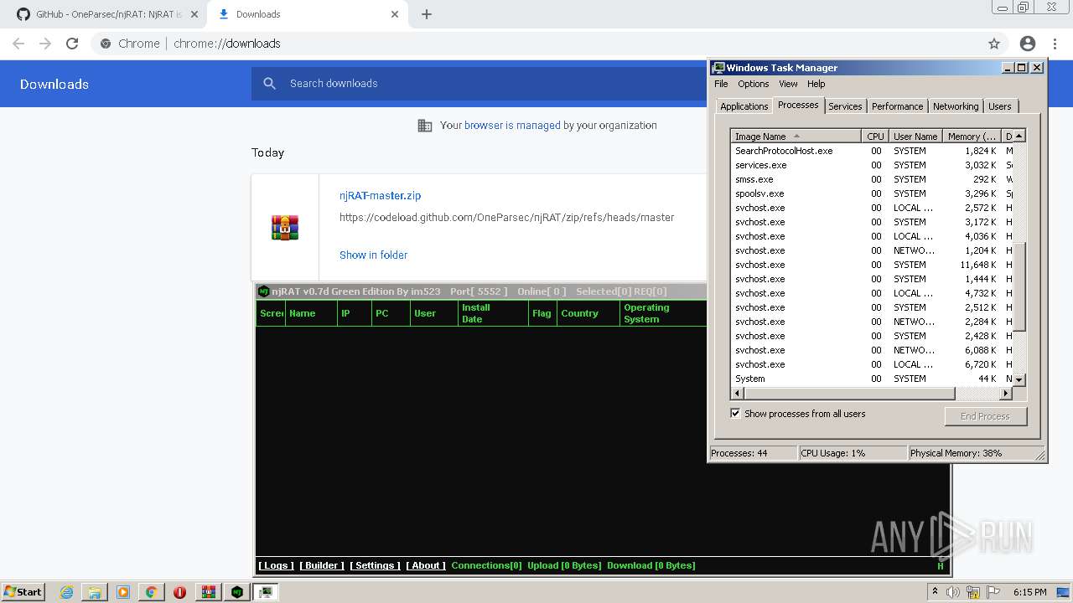Click the WinRAR file icon of njRAT-master.zip
This screenshot has width=1073, height=603.
(x=285, y=227)
